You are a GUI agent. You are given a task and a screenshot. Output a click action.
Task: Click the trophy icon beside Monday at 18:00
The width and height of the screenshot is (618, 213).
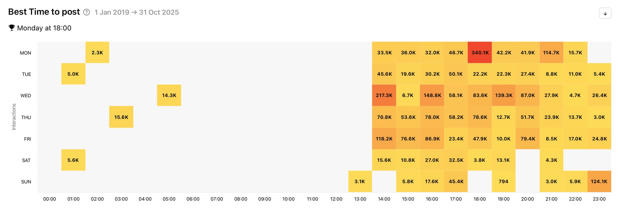[x=12, y=28]
